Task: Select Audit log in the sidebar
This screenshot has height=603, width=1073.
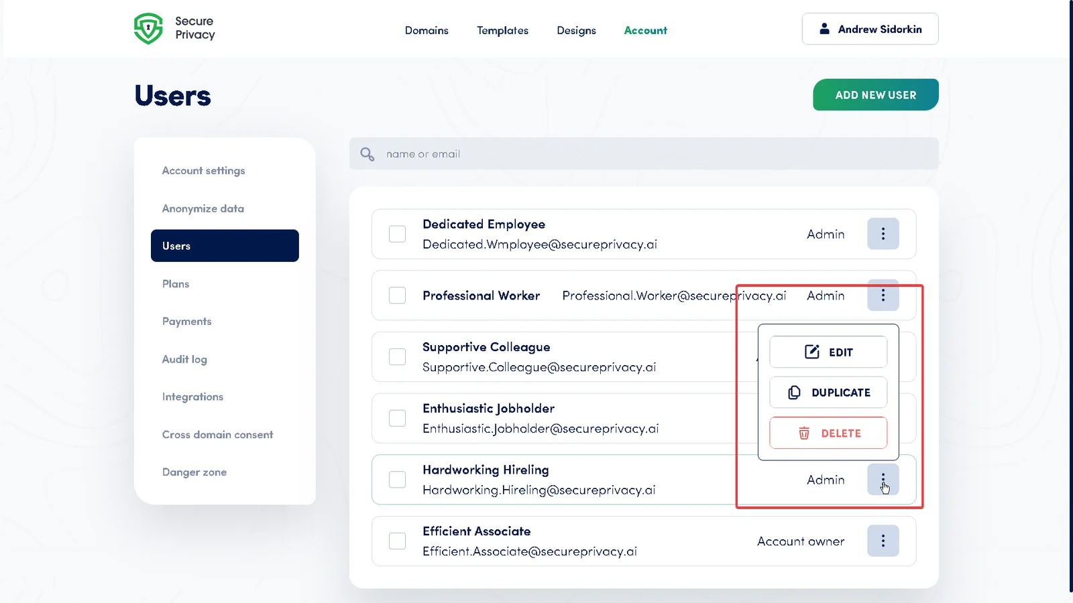Action: [x=184, y=359]
